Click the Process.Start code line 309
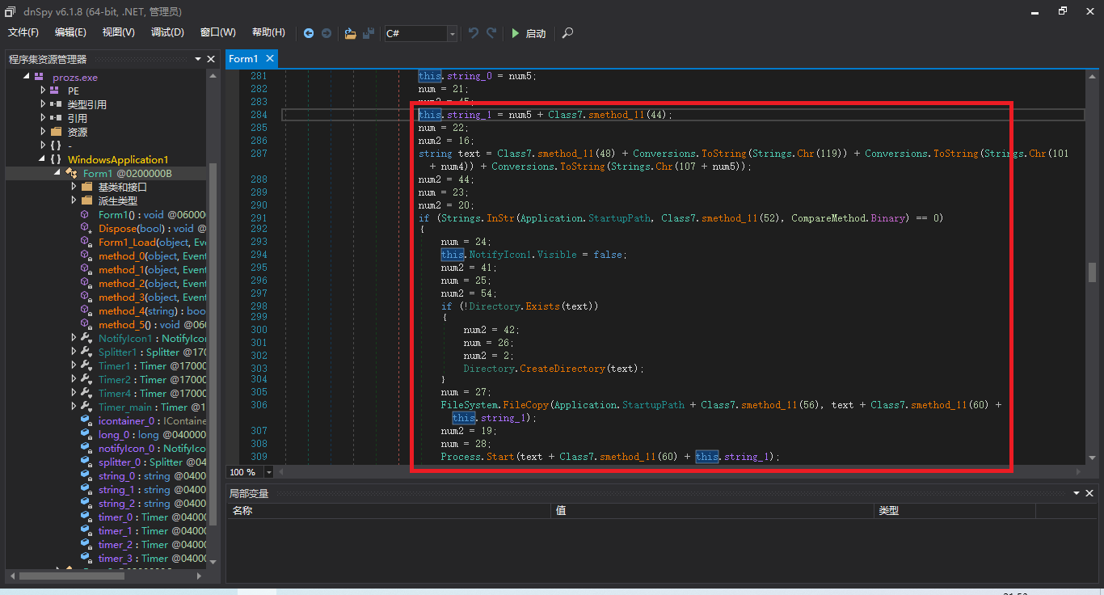 tap(610, 457)
